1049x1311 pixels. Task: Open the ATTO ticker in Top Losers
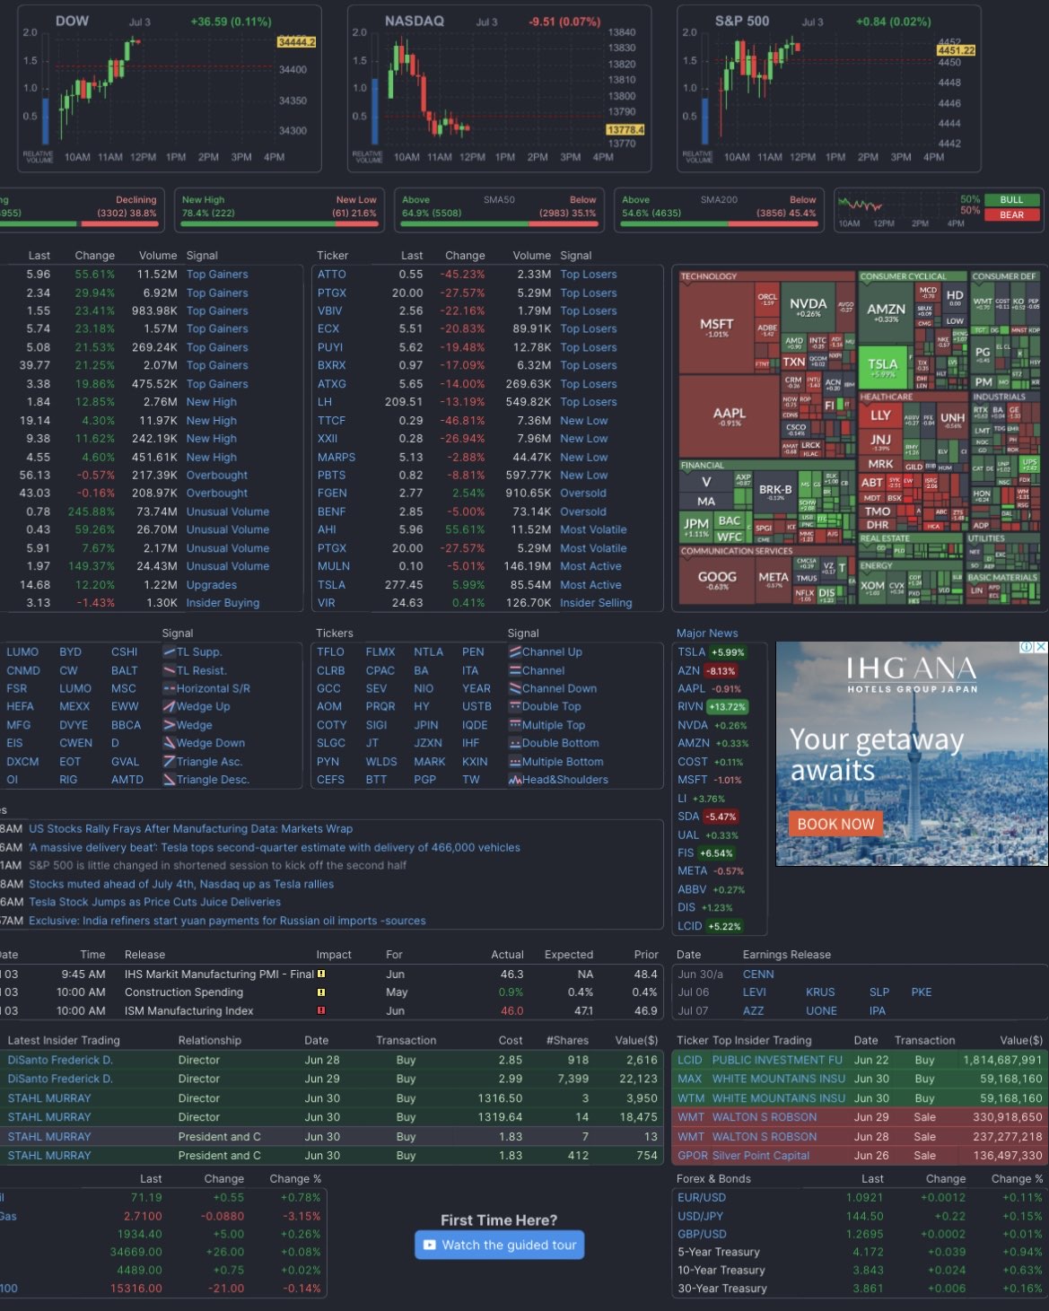tap(331, 275)
